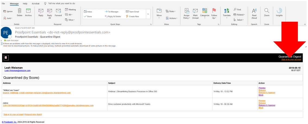Preview the KWizCom Team webinar message
308x124 pixels.
tap(262, 88)
